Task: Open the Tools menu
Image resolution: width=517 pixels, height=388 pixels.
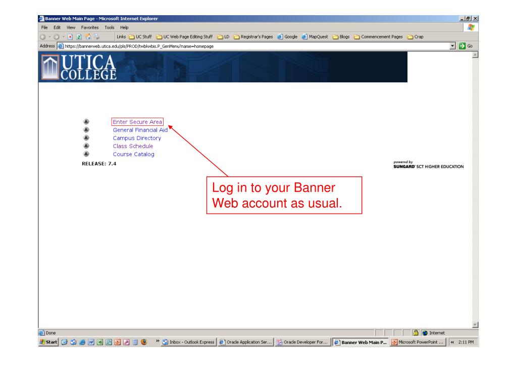Action: 109,27
